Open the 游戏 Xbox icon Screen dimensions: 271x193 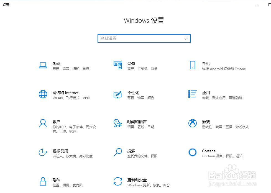(193, 123)
